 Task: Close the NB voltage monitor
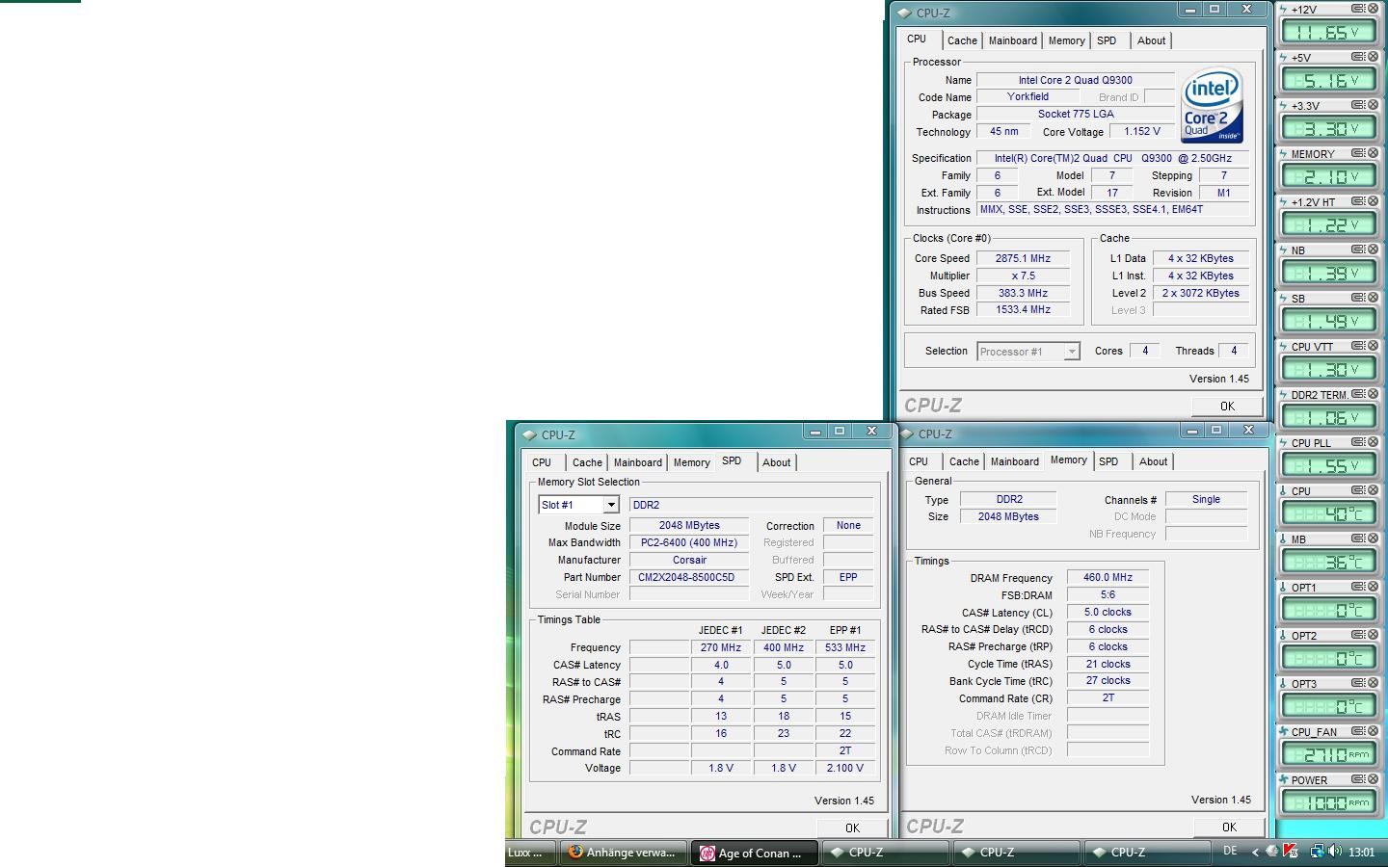(x=1373, y=250)
